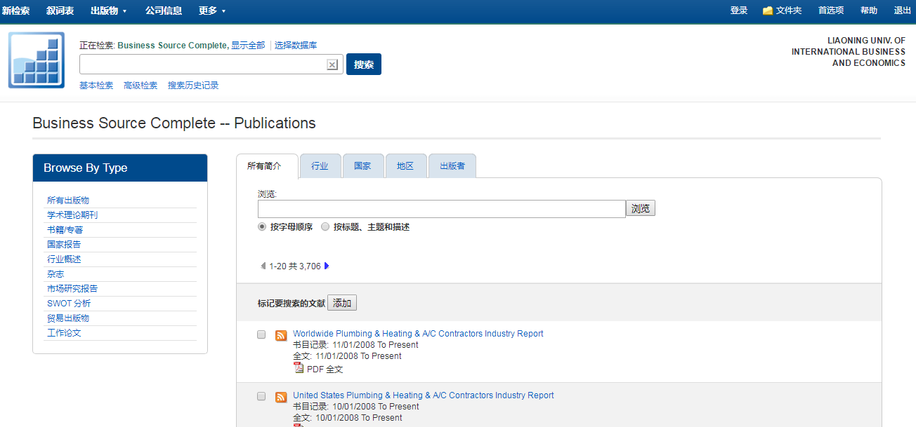Click the 文件夹 folder link text
The image size is (916, 427).
click(x=789, y=11)
